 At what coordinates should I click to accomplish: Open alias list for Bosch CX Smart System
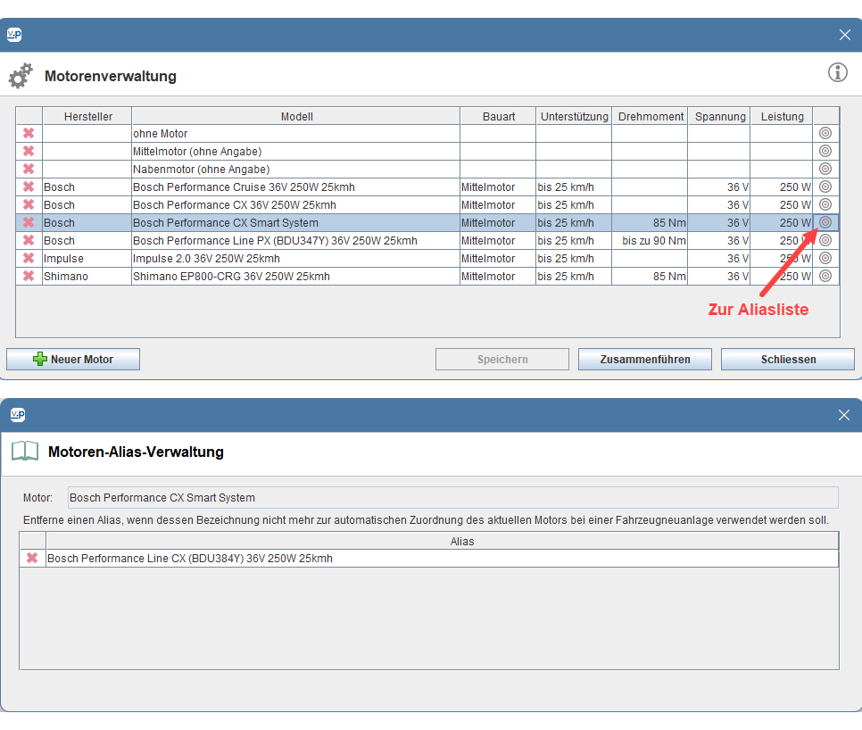[x=825, y=222]
